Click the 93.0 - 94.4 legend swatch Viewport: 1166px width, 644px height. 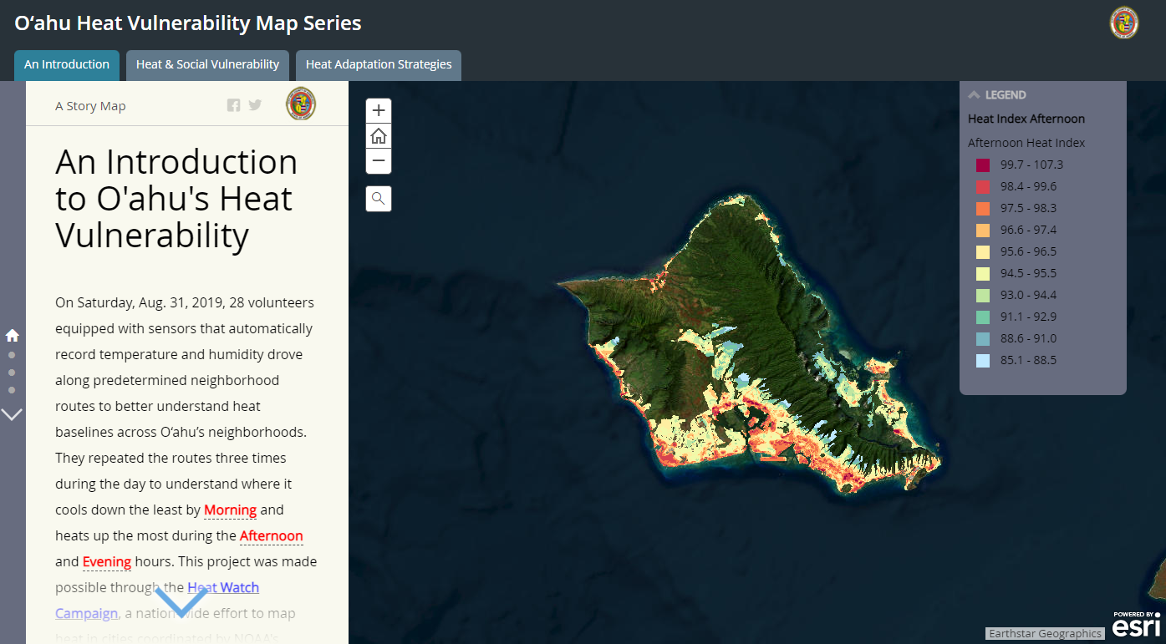982,295
